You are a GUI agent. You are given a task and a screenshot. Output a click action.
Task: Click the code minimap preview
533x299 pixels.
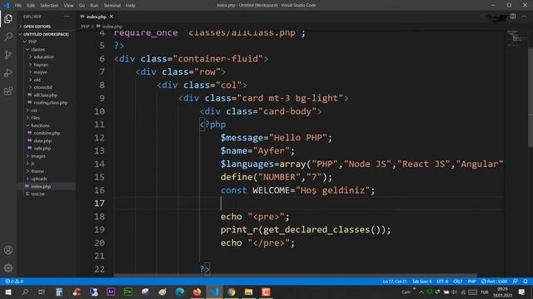point(516,37)
